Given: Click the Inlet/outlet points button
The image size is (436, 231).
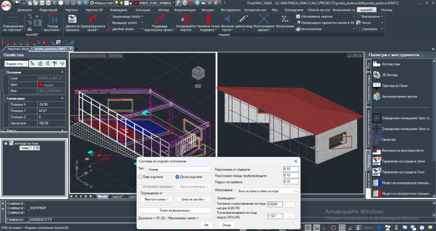Looking at the screenshot, I should 175,211.
